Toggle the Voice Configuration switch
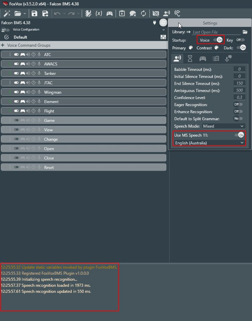The height and width of the screenshot is (321, 252). pyautogui.click(x=6, y=30)
